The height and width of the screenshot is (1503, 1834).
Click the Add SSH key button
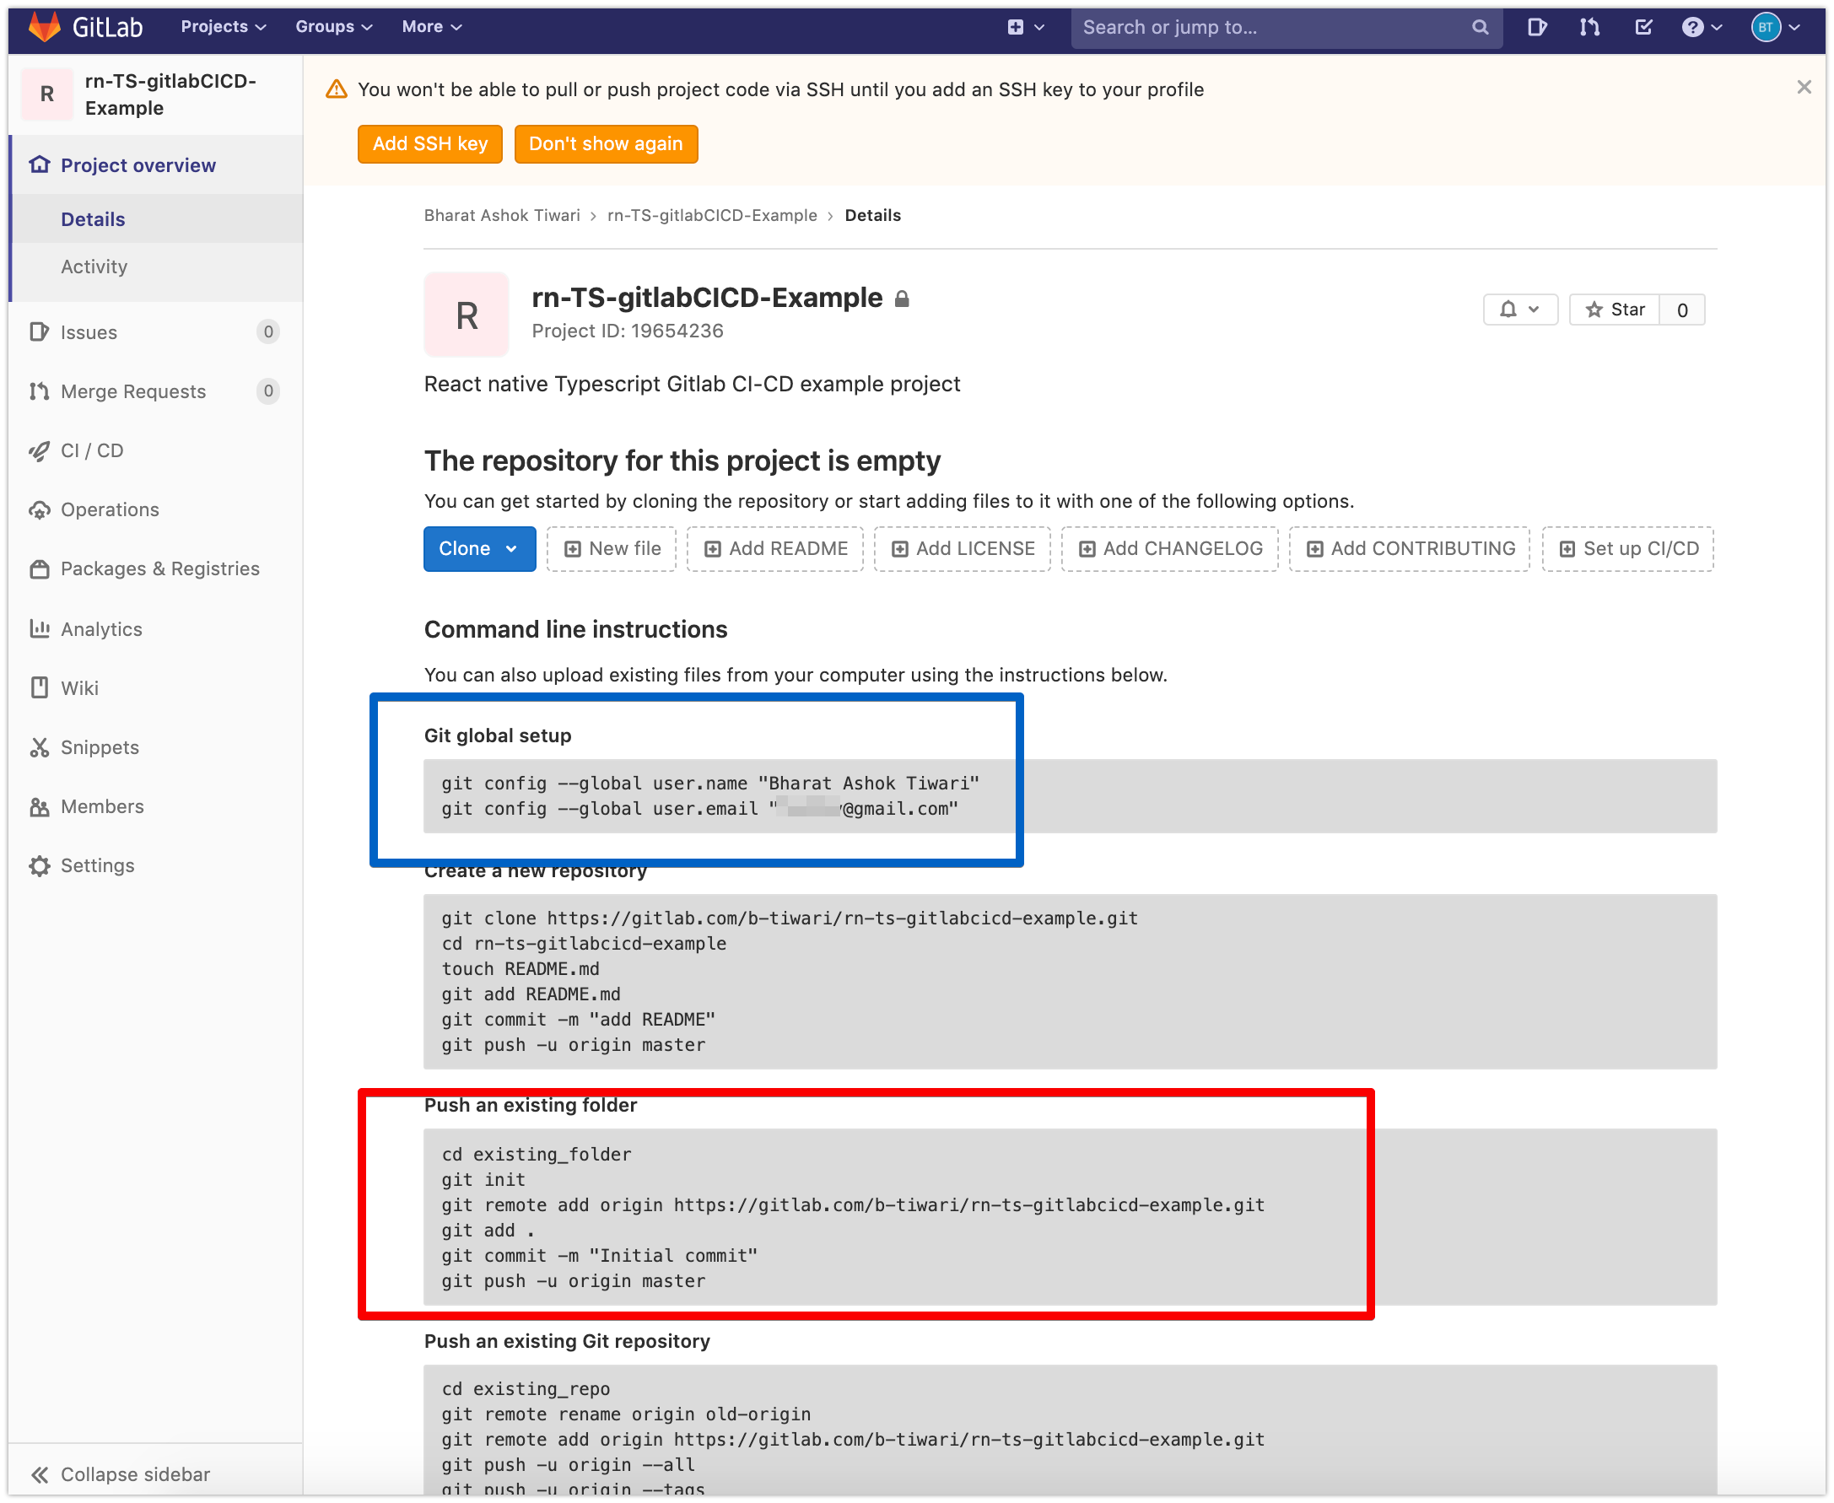(x=429, y=143)
